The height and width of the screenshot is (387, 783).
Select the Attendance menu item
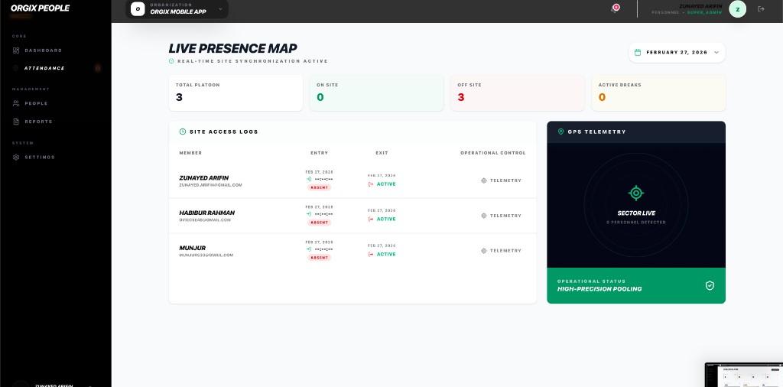(x=44, y=68)
